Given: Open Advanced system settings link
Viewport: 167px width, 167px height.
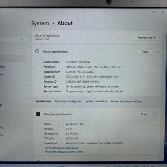Looking at the screenshot, I should click(126, 101).
